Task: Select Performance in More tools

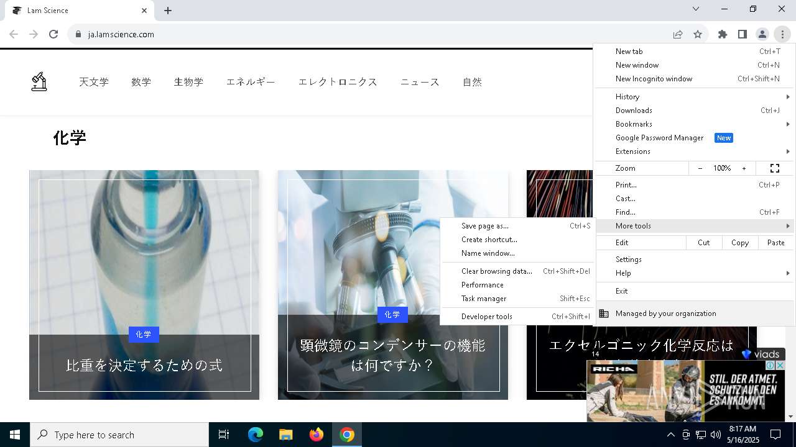Action: [x=518, y=285]
